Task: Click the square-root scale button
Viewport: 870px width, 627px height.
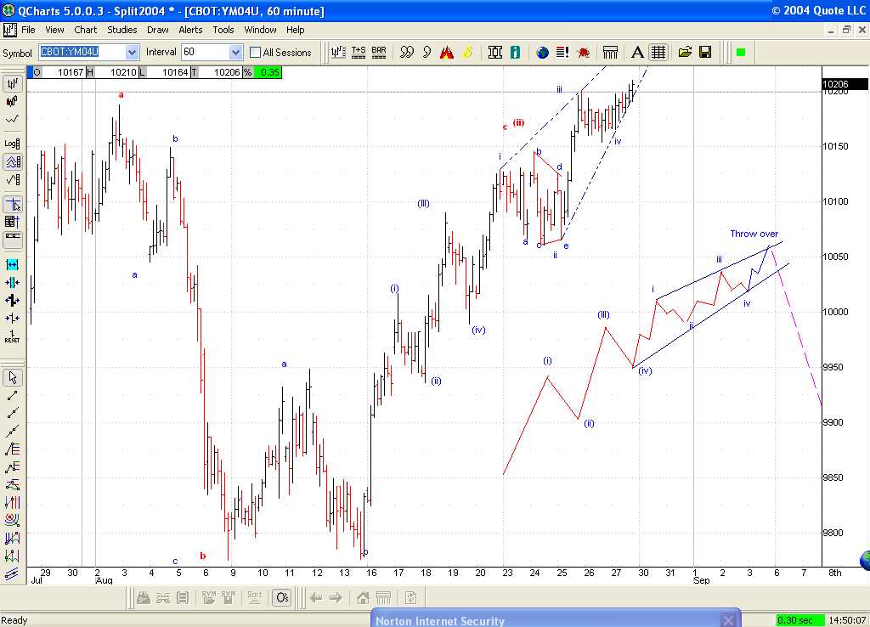Action: tap(12, 180)
